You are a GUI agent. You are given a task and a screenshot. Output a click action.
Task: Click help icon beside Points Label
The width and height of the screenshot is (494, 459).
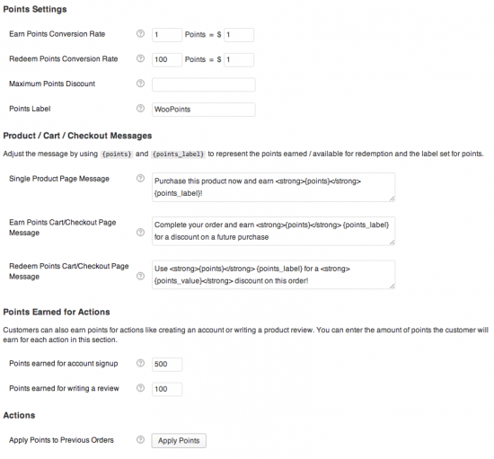[x=140, y=108]
